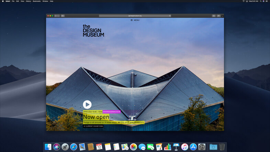The image size is (270, 152).
Task: Click the Design Museum logo
Action: pyautogui.click(x=93, y=31)
